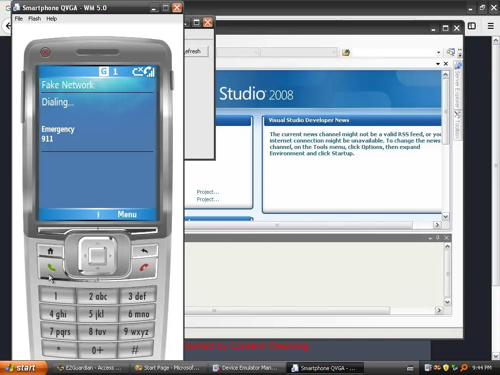Open the Server Explorer side tab

tap(458, 85)
